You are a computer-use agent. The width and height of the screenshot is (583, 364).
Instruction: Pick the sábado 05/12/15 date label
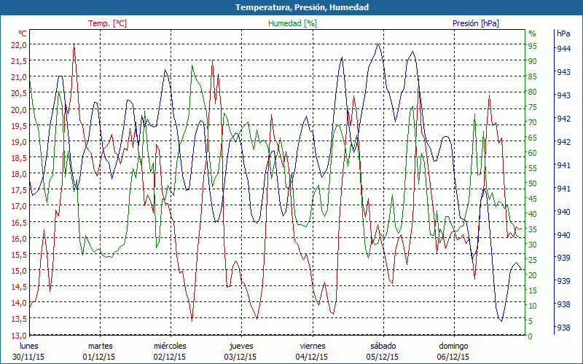click(383, 351)
